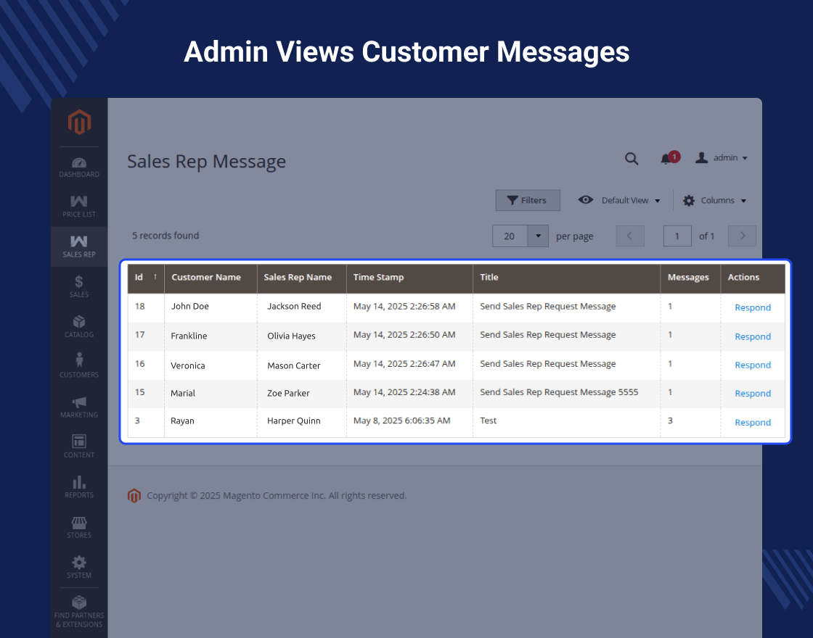Click the search magnifier icon
813x638 pixels.
click(632, 159)
